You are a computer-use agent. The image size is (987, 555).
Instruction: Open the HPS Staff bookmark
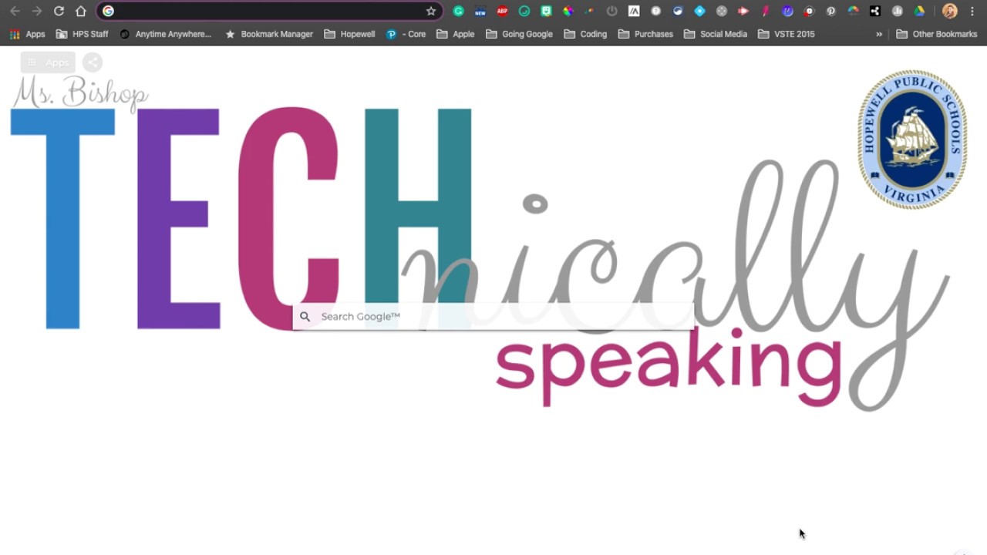click(83, 34)
